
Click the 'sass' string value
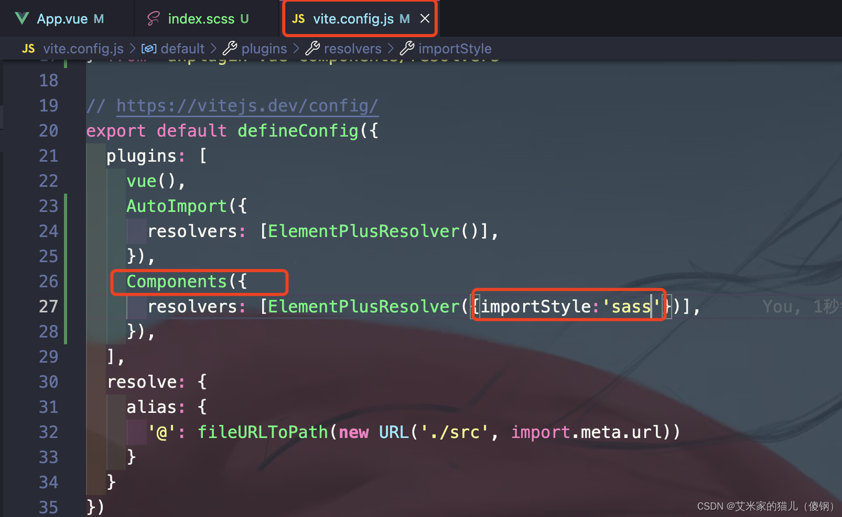click(631, 307)
